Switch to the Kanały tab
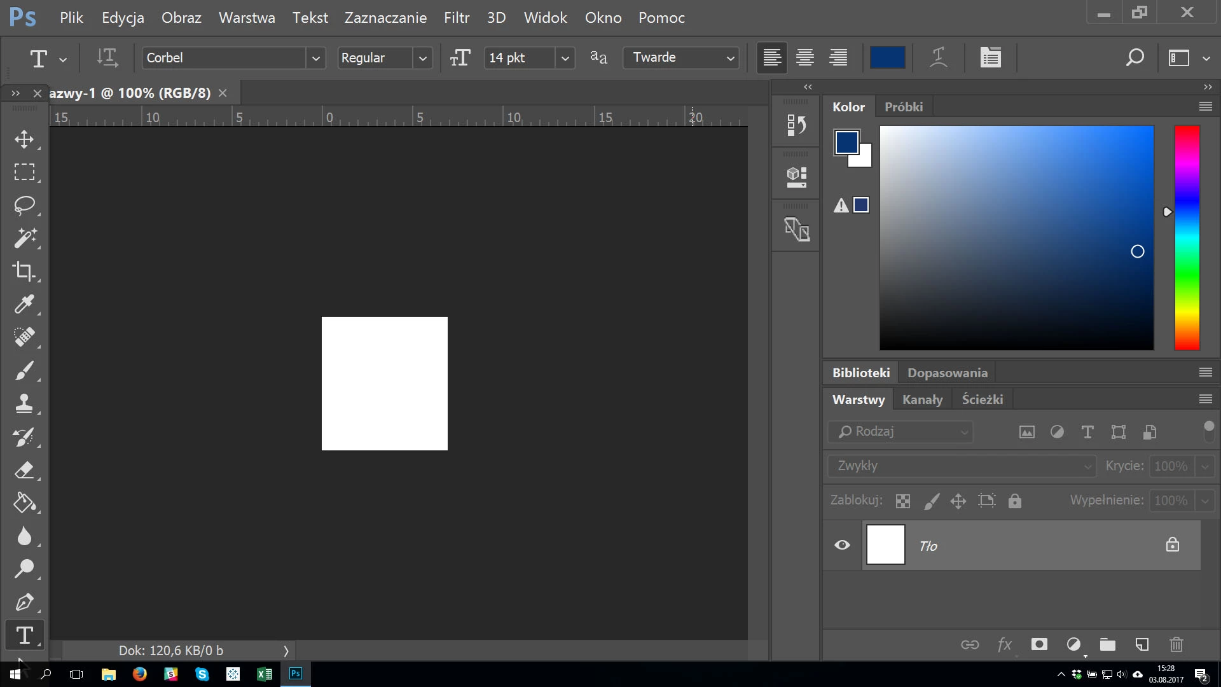1221x687 pixels. pyautogui.click(x=922, y=399)
